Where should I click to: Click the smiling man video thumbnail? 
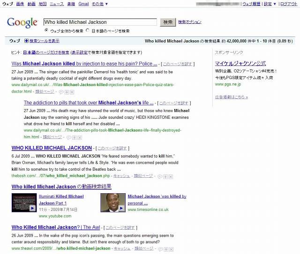point(113,203)
